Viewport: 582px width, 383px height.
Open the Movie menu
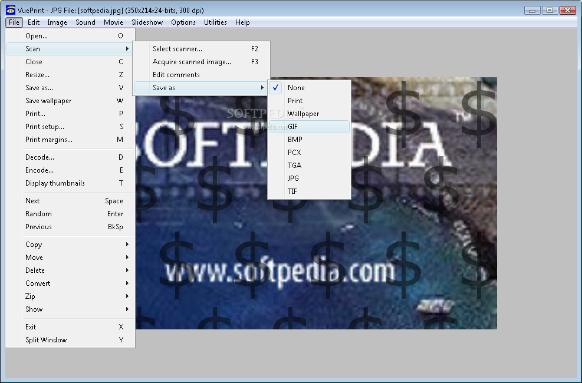pyautogui.click(x=113, y=22)
